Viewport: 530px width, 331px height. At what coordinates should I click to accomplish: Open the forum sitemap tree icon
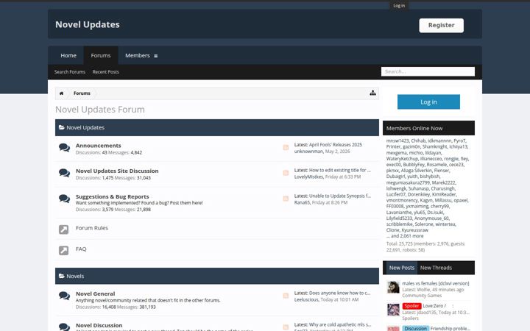point(372,93)
